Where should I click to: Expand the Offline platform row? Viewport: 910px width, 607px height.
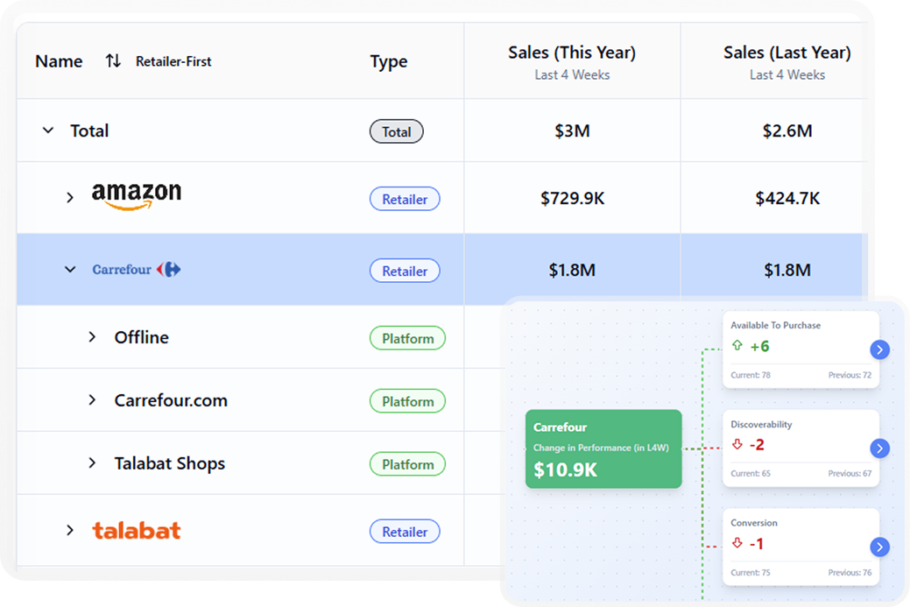[92, 337]
